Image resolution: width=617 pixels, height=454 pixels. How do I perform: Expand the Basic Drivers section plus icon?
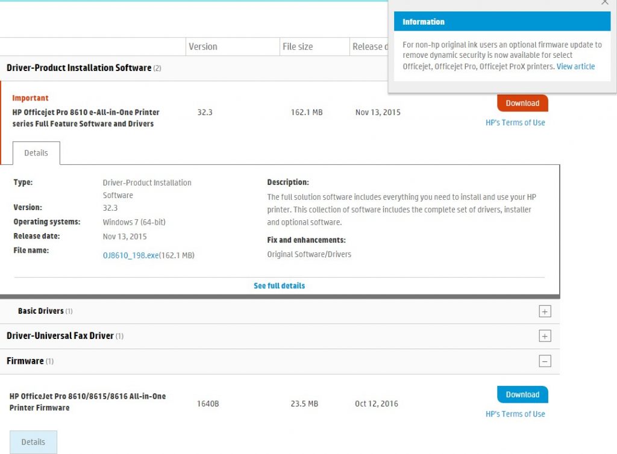545,311
